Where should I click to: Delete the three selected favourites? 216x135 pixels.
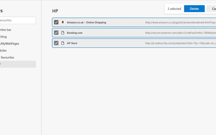[194, 9]
